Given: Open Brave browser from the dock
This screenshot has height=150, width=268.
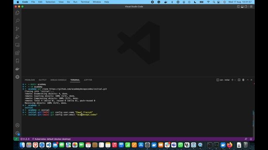Looking at the screenshot, I should (35, 145).
